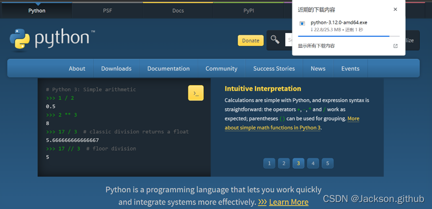
Task: Expand the Documentation navigation menu
Action: pyautogui.click(x=168, y=68)
